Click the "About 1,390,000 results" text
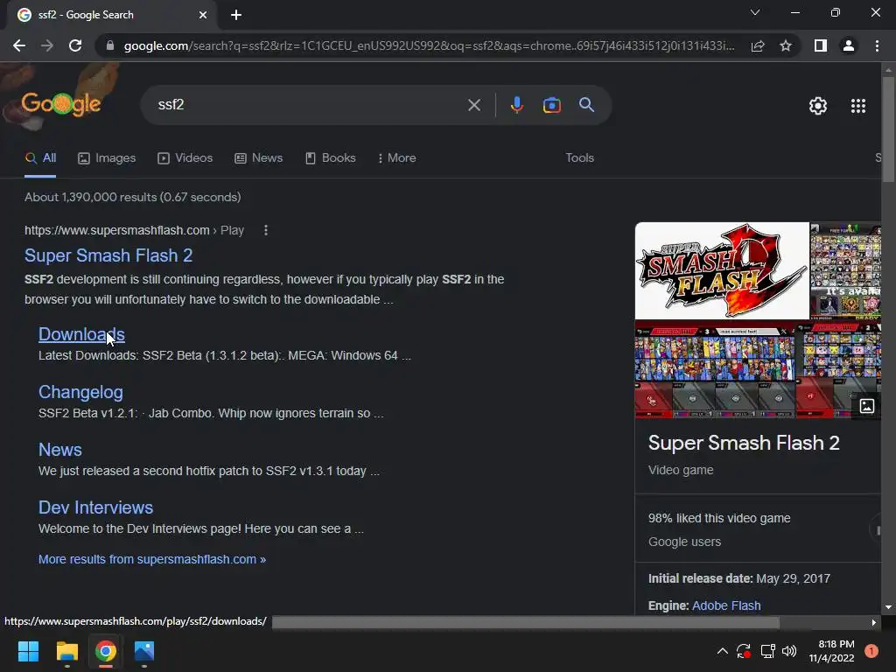Image resolution: width=896 pixels, height=672 pixels. click(91, 197)
